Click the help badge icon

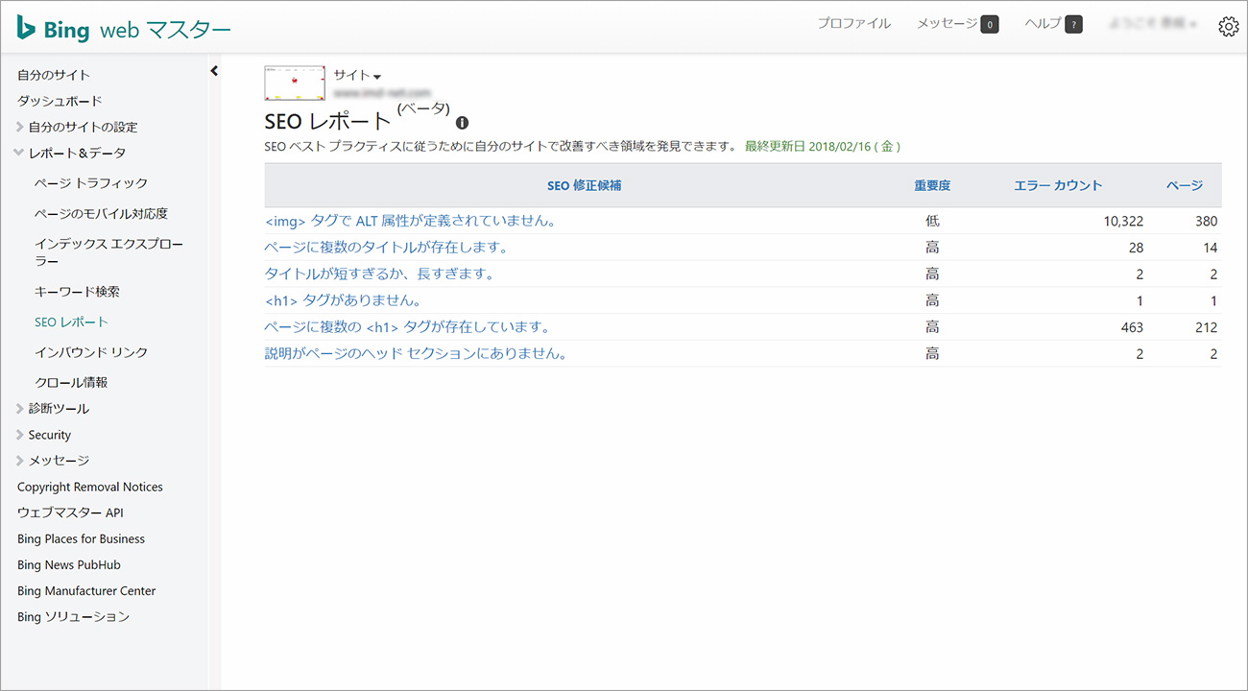pyautogui.click(x=1073, y=25)
